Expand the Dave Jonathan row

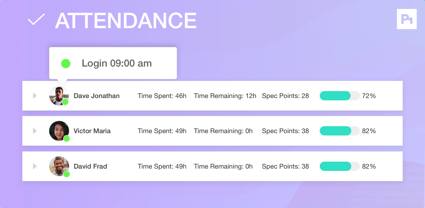click(35, 96)
